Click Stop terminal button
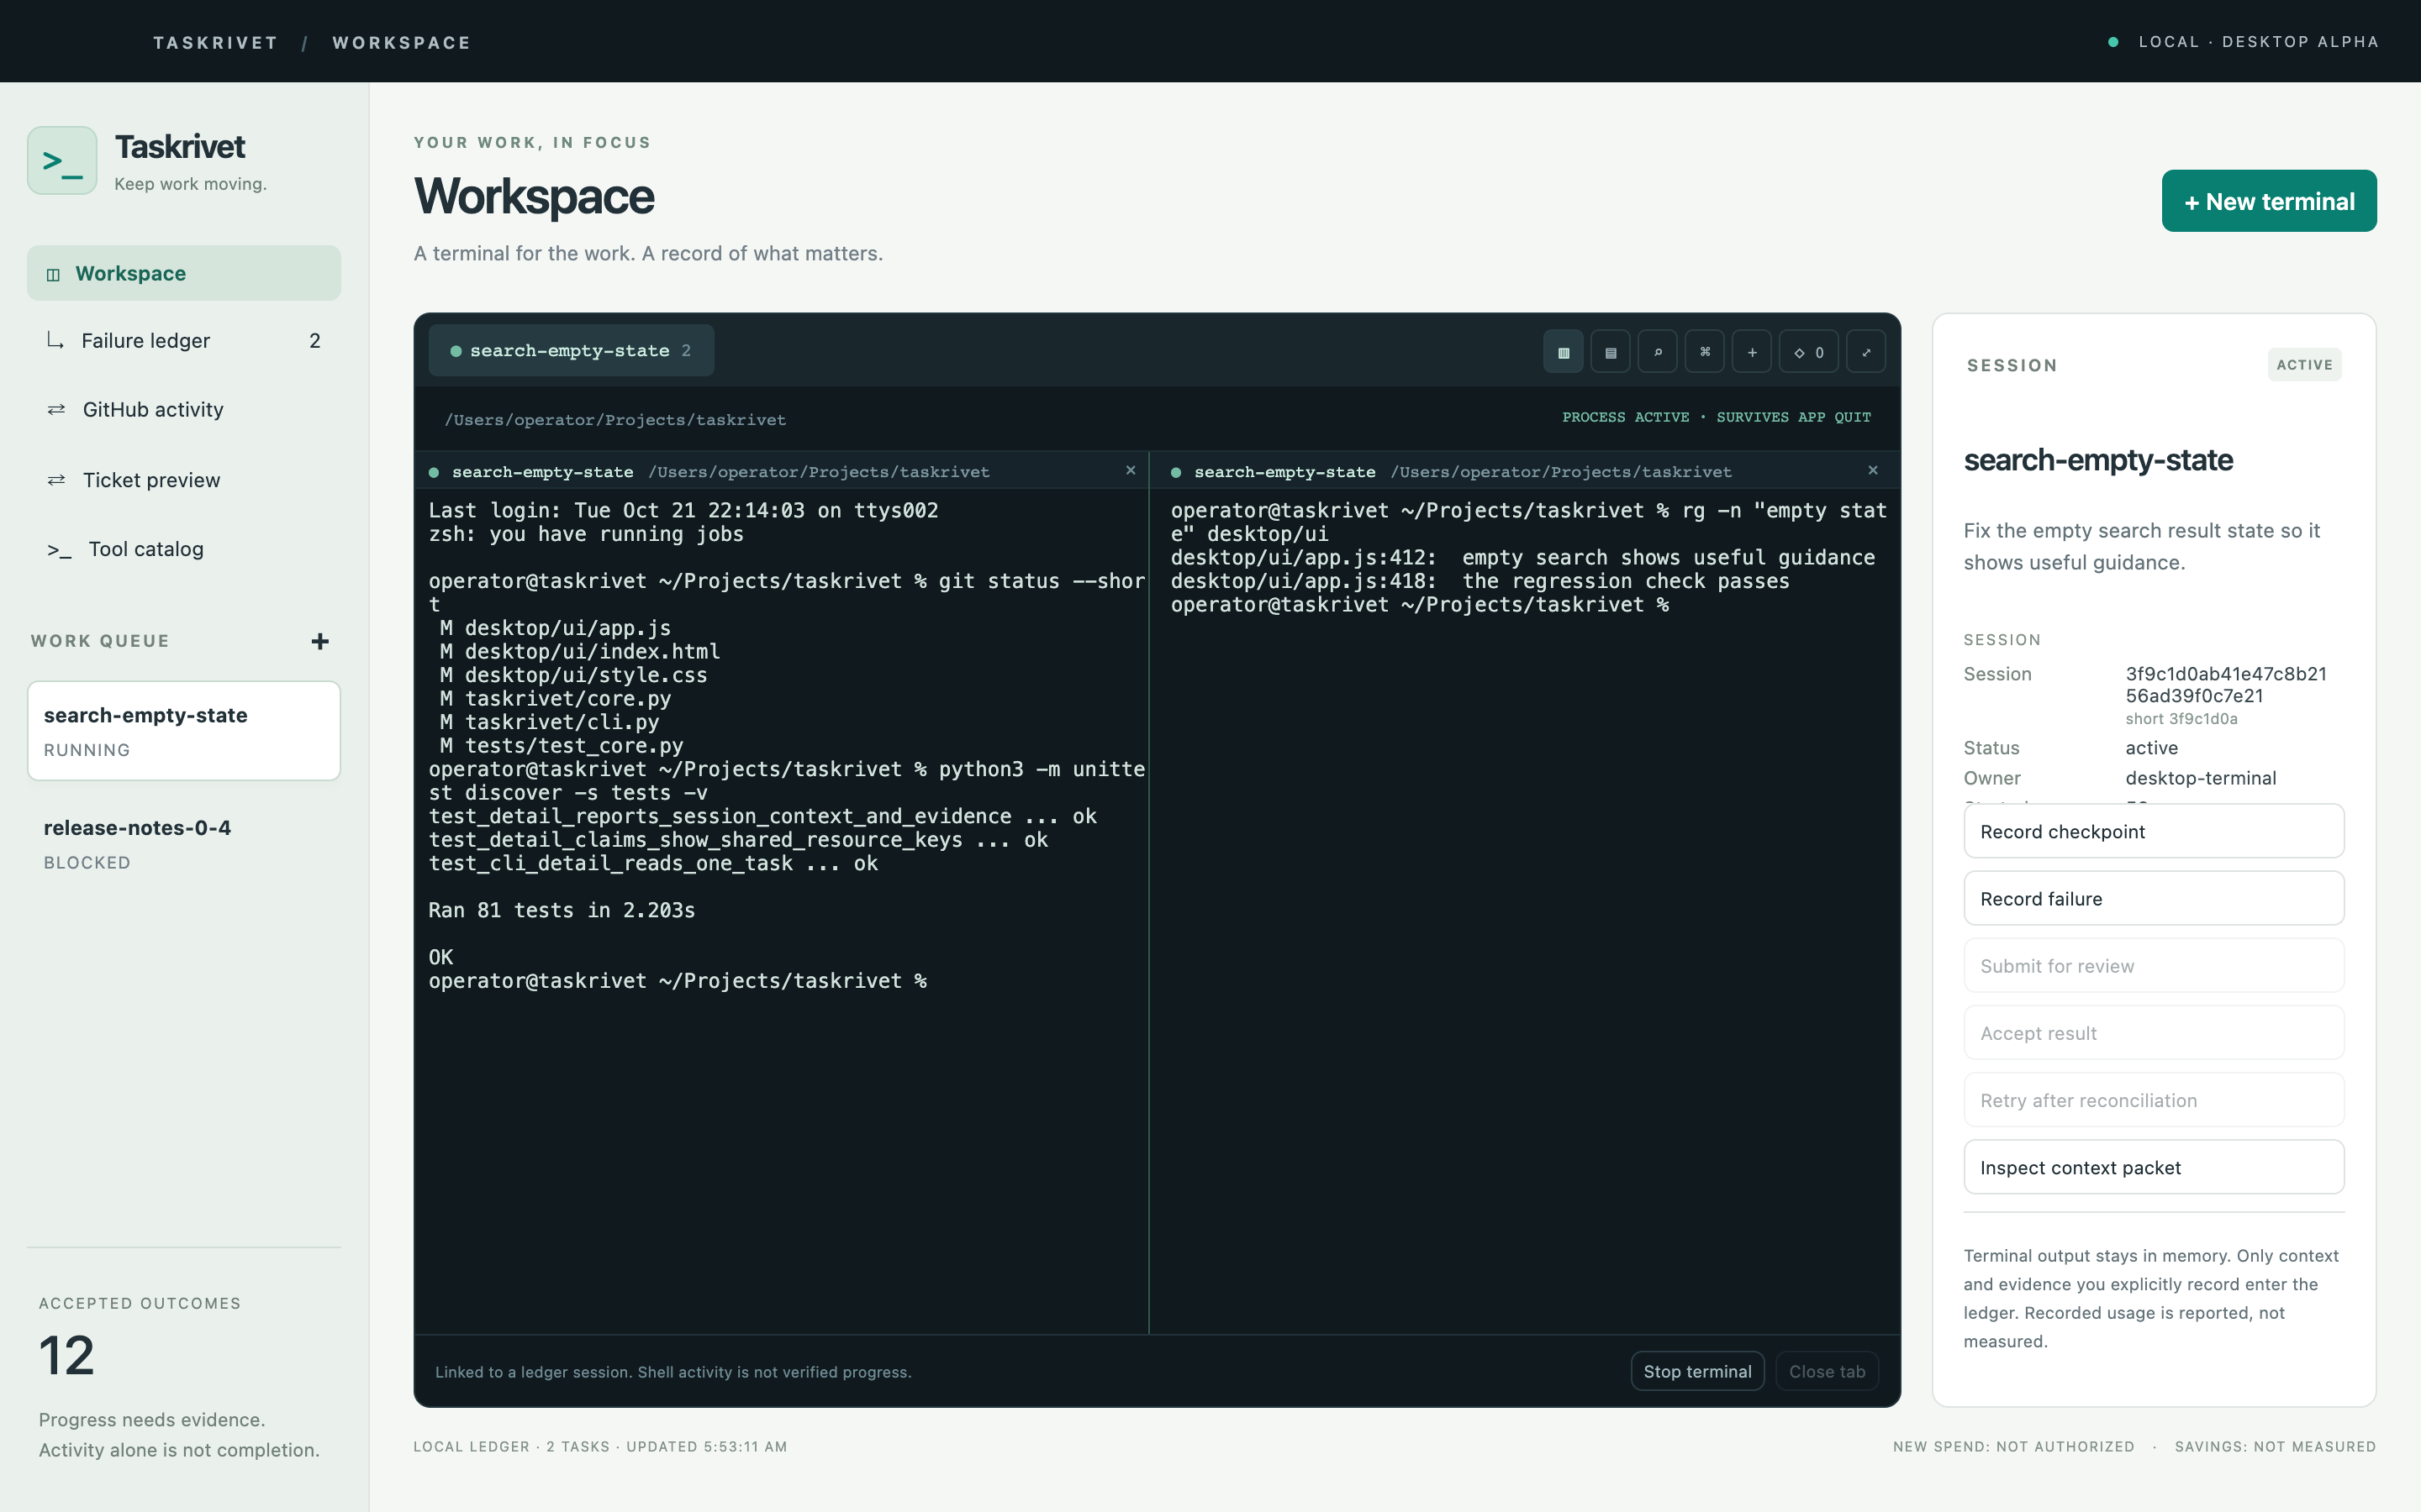 point(1698,1371)
